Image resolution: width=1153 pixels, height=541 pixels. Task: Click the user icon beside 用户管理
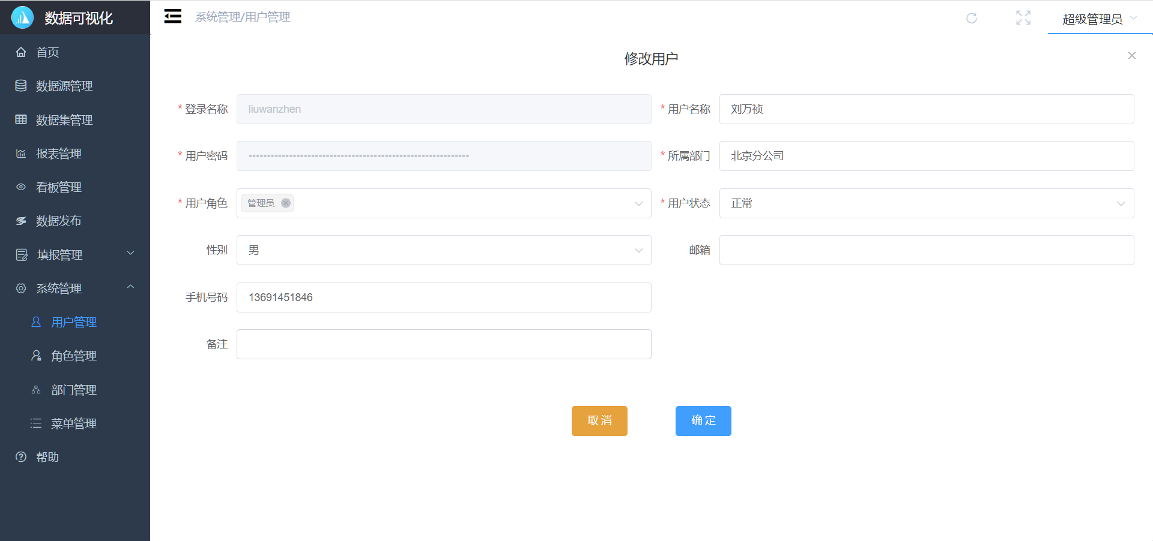(x=36, y=322)
